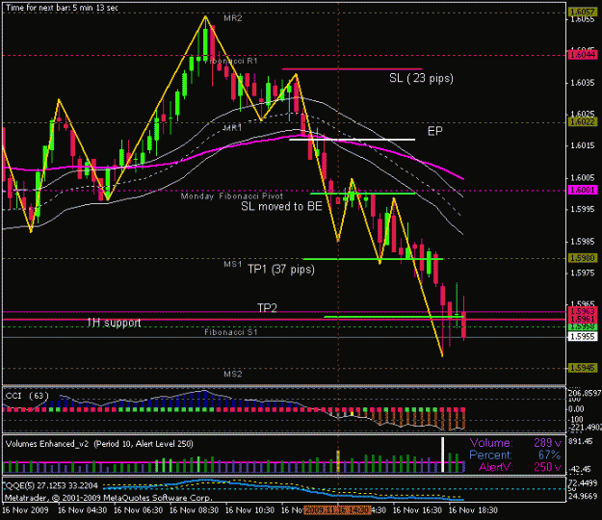Click the 'CCI (63)' indicator label
This screenshot has width=602, height=520.
click(x=27, y=396)
